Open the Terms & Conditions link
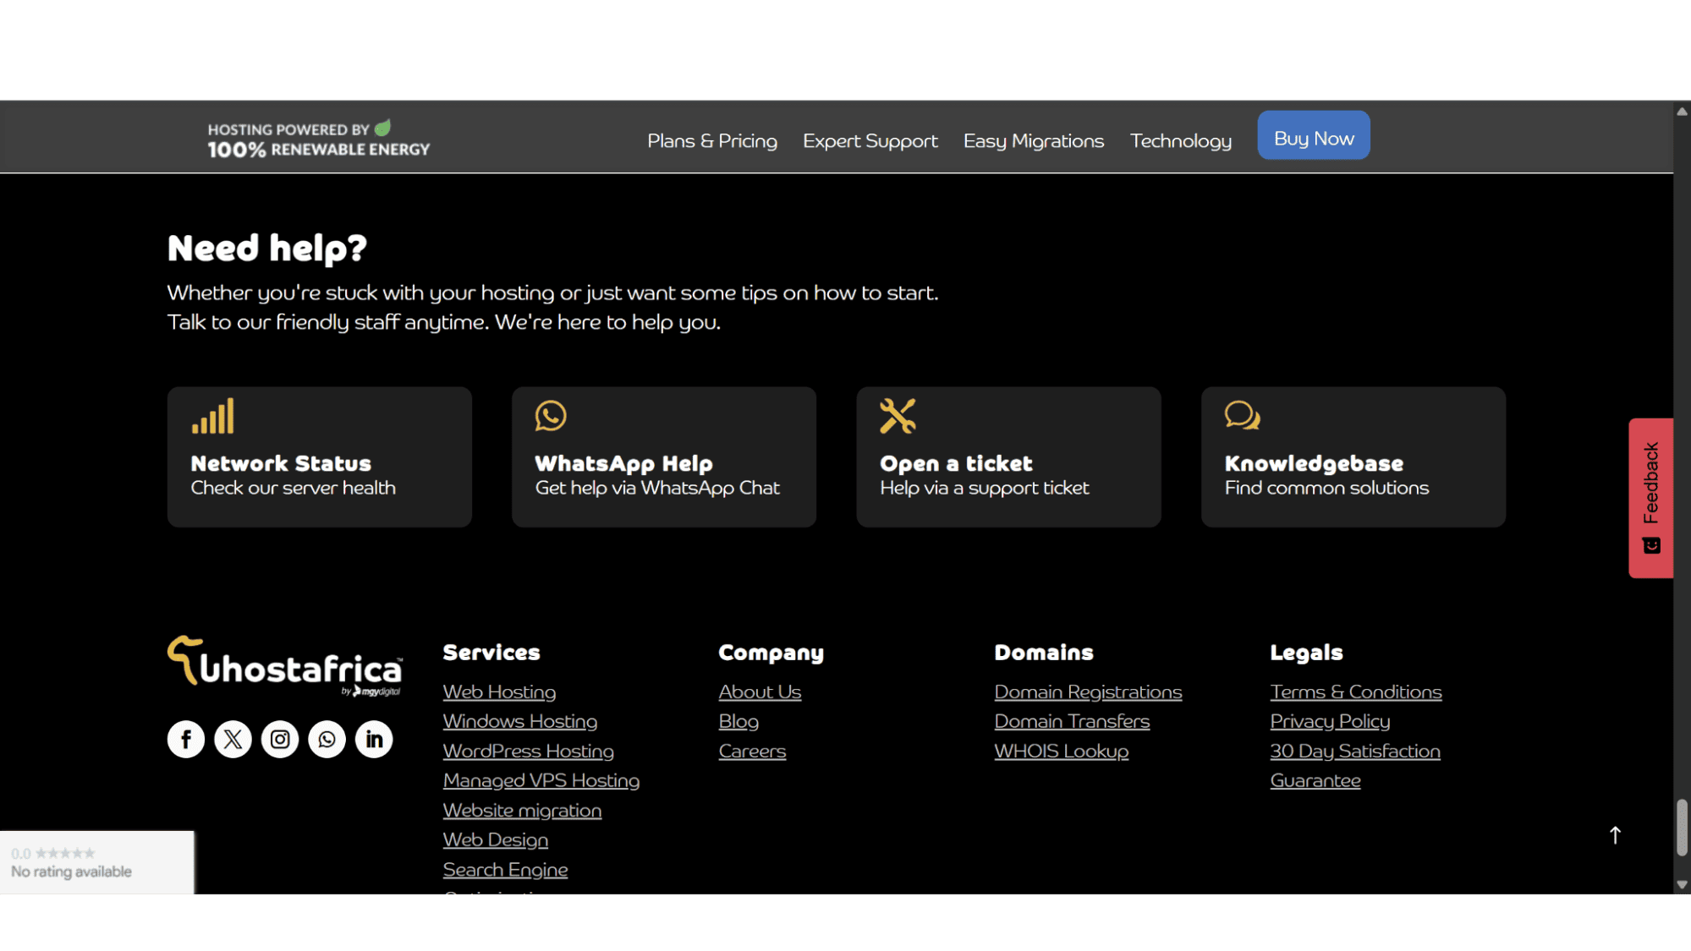 1355,691
